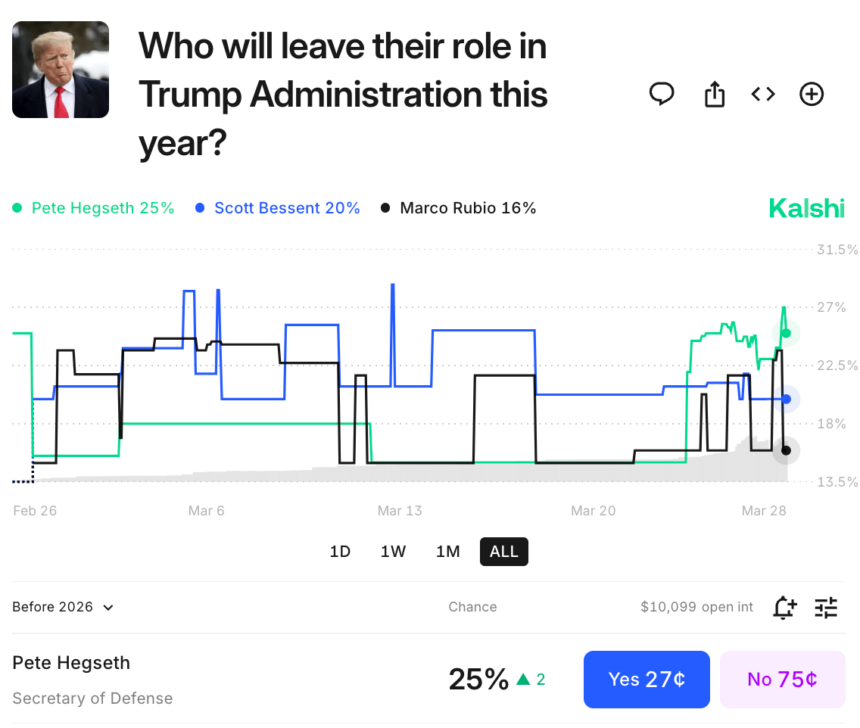
Task: Click the circled plus add icon
Action: [x=812, y=95]
